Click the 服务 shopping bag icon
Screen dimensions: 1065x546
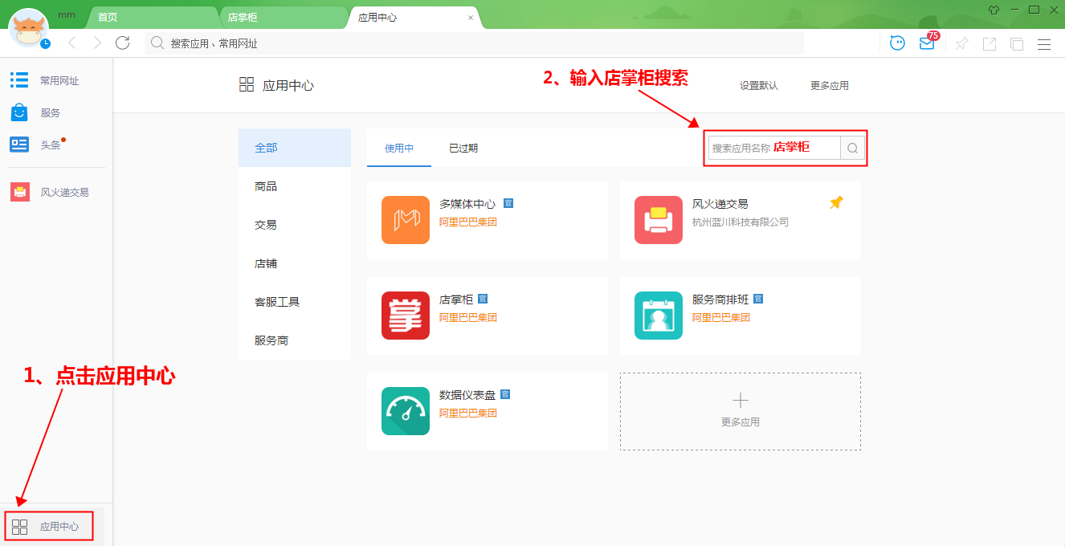point(19,112)
